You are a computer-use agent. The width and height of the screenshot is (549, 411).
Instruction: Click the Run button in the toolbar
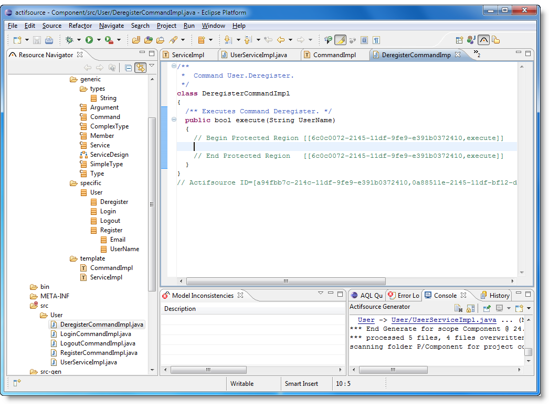[89, 40]
